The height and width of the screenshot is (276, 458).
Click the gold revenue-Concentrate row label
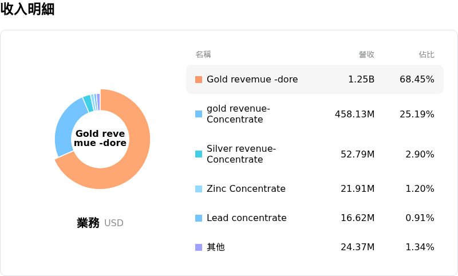click(x=238, y=114)
